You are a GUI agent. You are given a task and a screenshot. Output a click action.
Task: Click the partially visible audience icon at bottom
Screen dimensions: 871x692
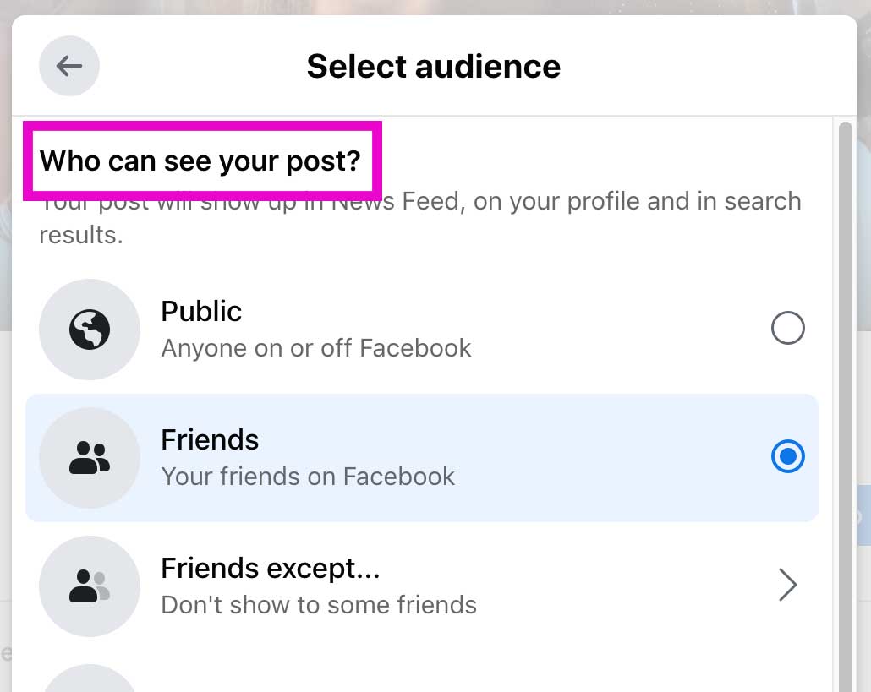pyautogui.click(x=90, y=680)
